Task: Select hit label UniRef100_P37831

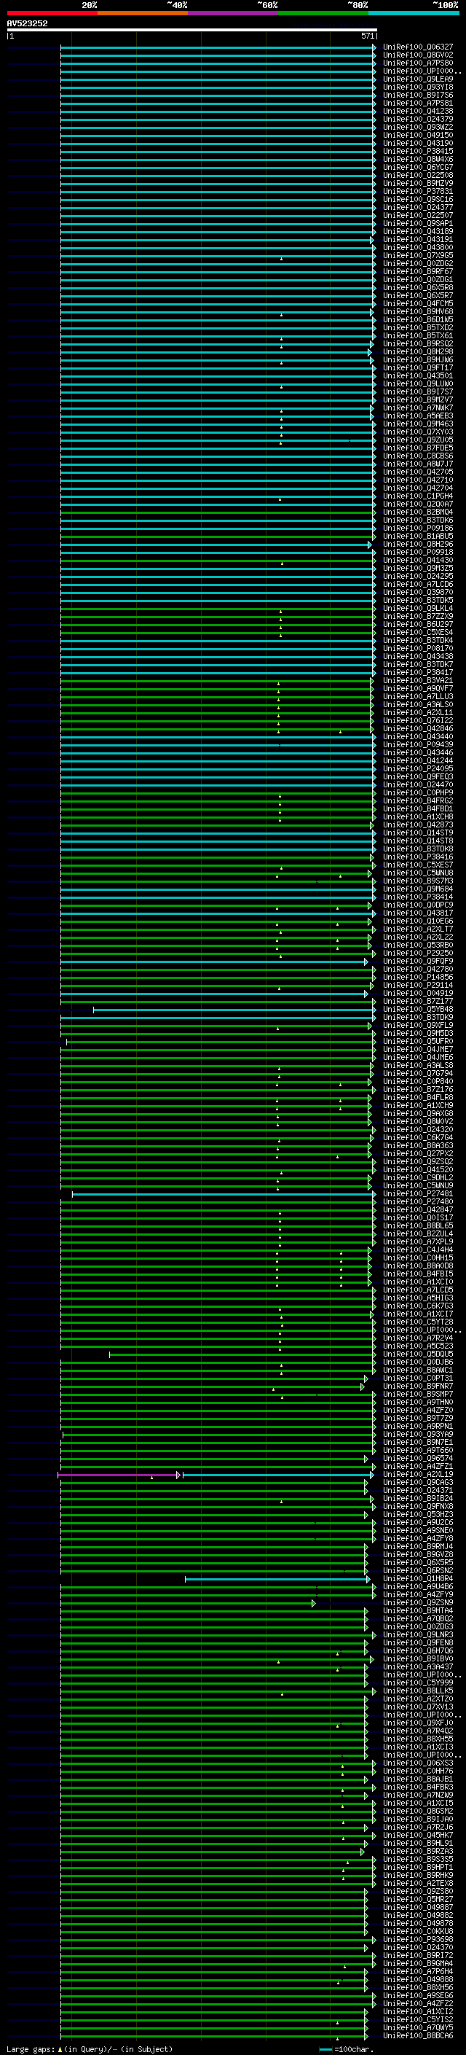Action: click(418, 192)
